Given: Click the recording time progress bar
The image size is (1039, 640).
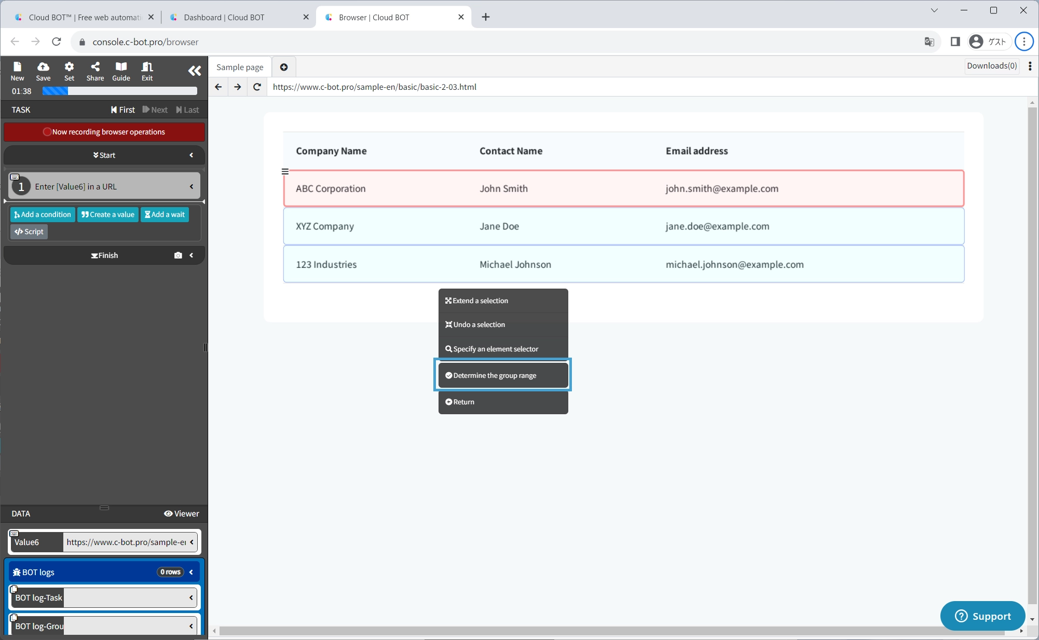Looking at the screenshot, I should pyautogui.click(x=119, y=91).
